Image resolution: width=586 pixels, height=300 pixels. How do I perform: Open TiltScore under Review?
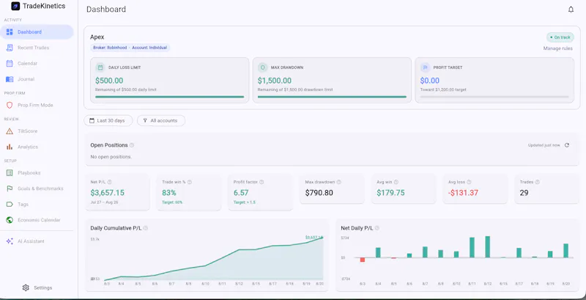click(x=37, y=131)
